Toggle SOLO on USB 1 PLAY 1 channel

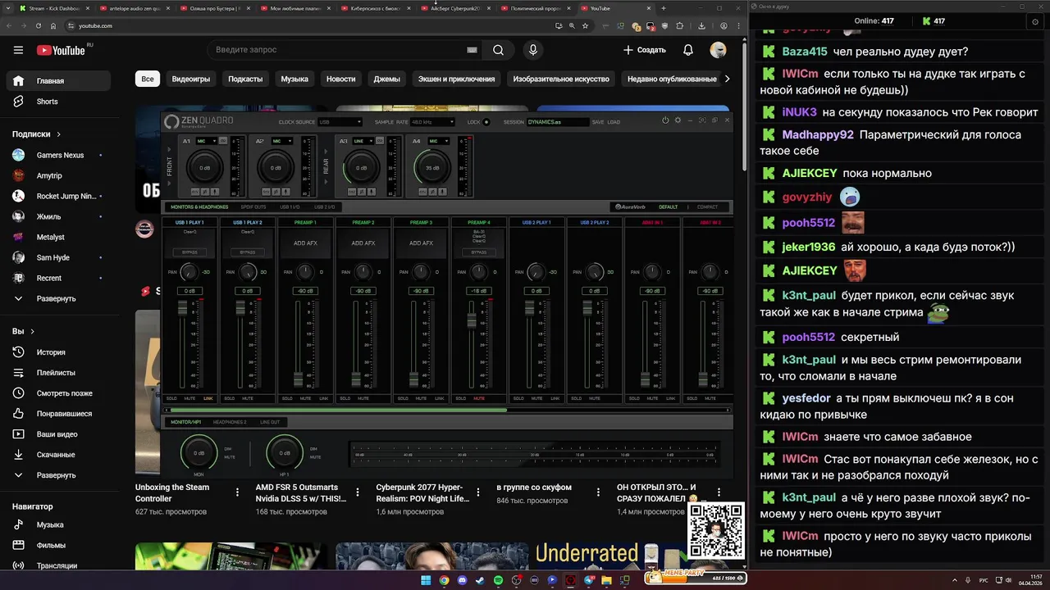pyautogui.click(x=171, y=398)
